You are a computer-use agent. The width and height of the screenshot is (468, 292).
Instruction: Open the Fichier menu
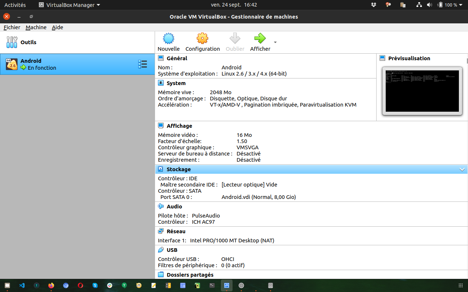pos(12,27)
